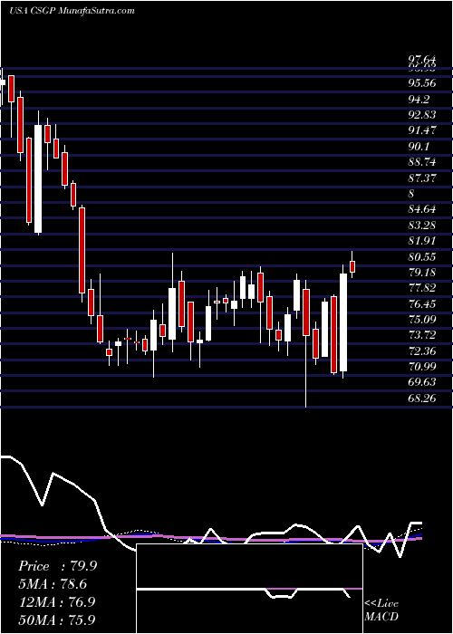Open the Live MACD inset chart box
453x634 pixels.
pyautogui.click(x=249, y=589)
